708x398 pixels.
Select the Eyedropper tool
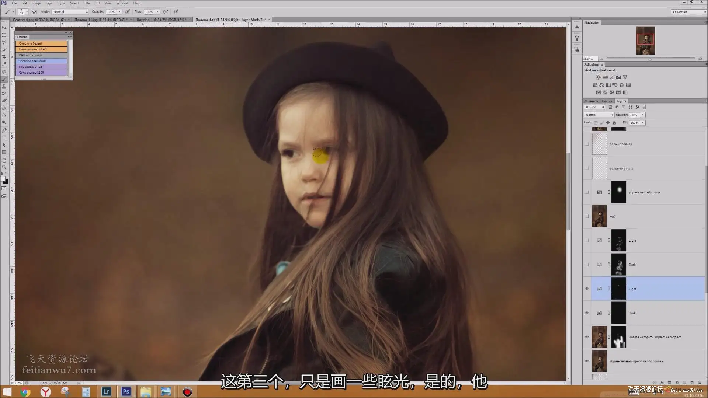coord(4,64)
